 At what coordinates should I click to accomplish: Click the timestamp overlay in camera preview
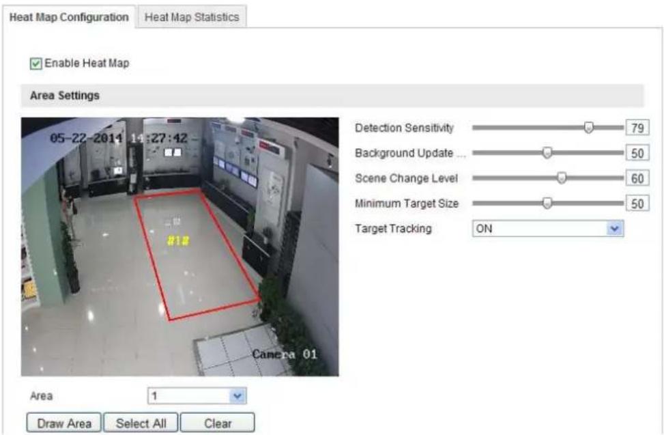[x=119, y=138]
